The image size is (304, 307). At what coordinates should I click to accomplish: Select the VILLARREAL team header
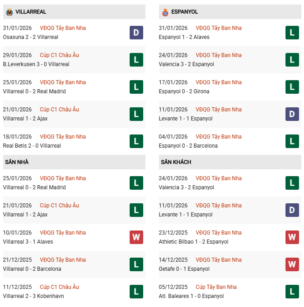[31, 12]
